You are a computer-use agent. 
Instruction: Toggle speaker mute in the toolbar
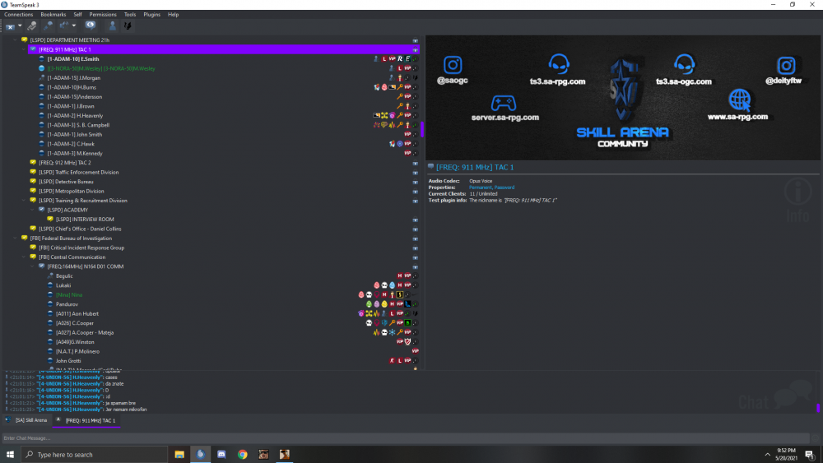pyautogui.click(x=65, y=25)
